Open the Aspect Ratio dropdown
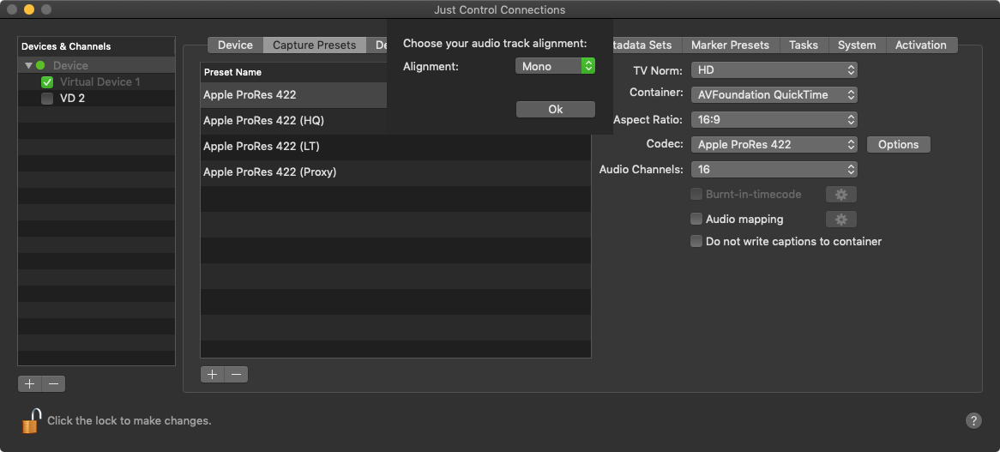Image resolution: width=1000 pixels, height=452 pixels. click(x=774, y=120)
